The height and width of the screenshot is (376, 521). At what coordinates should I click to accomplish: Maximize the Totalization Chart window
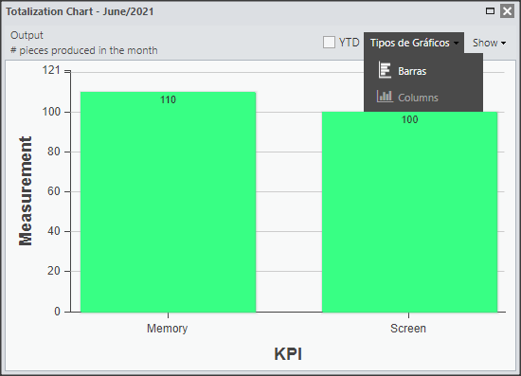pyautogui.click(x=490, y=11)
